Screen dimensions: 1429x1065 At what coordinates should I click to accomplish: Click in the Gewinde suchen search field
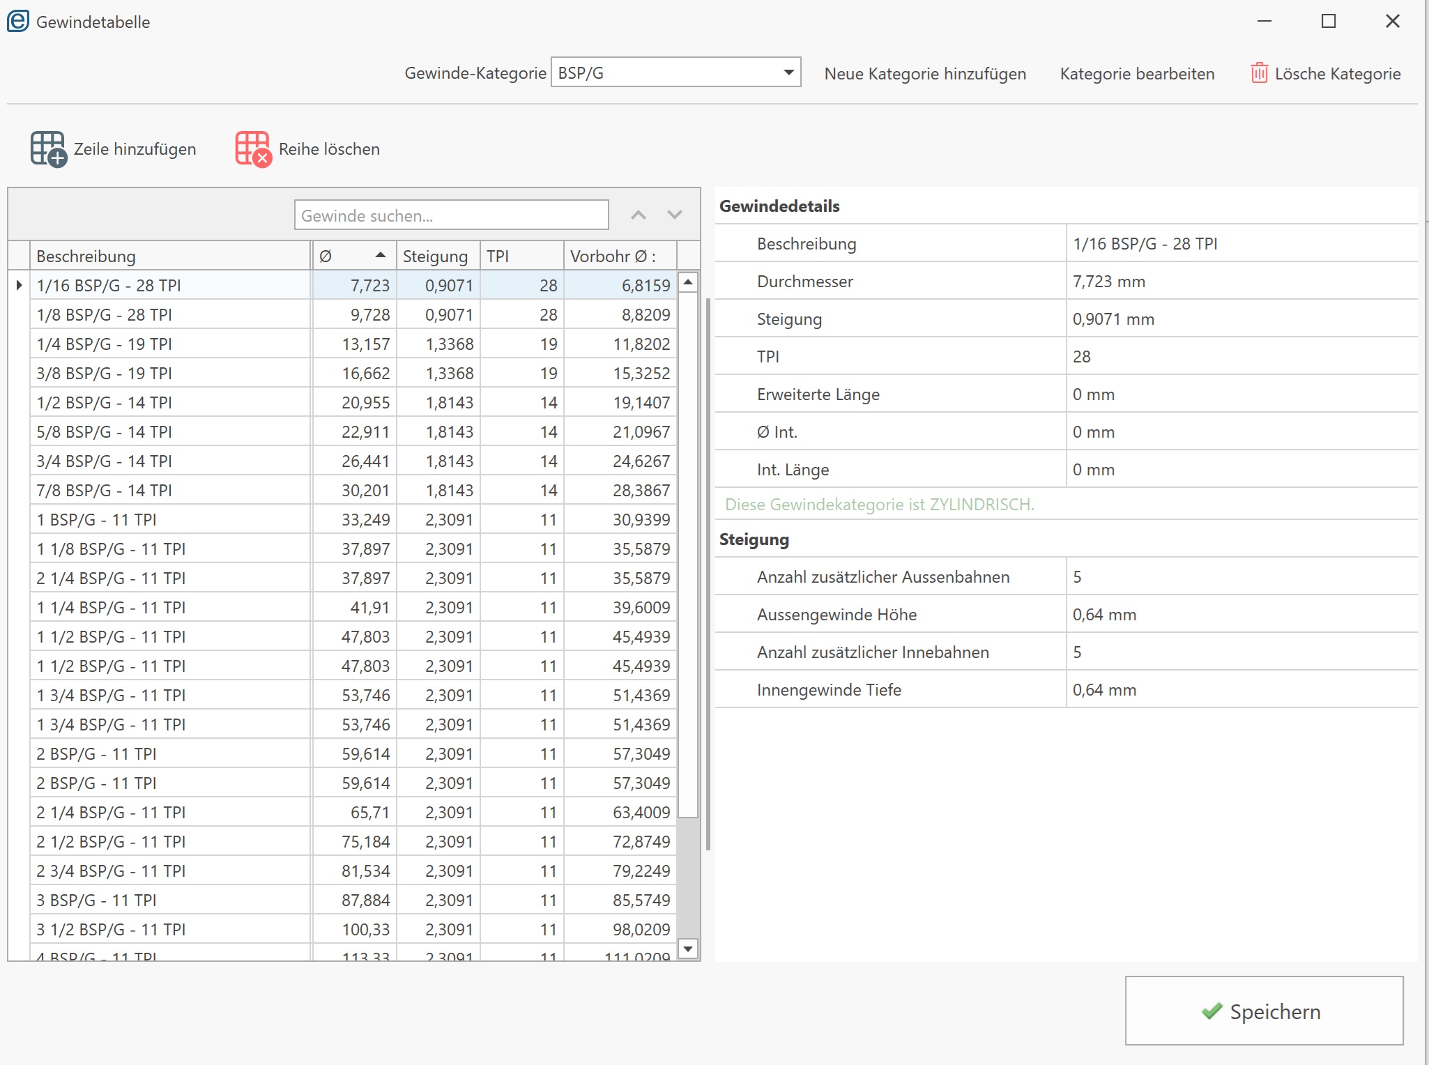[x=451, y=215]
